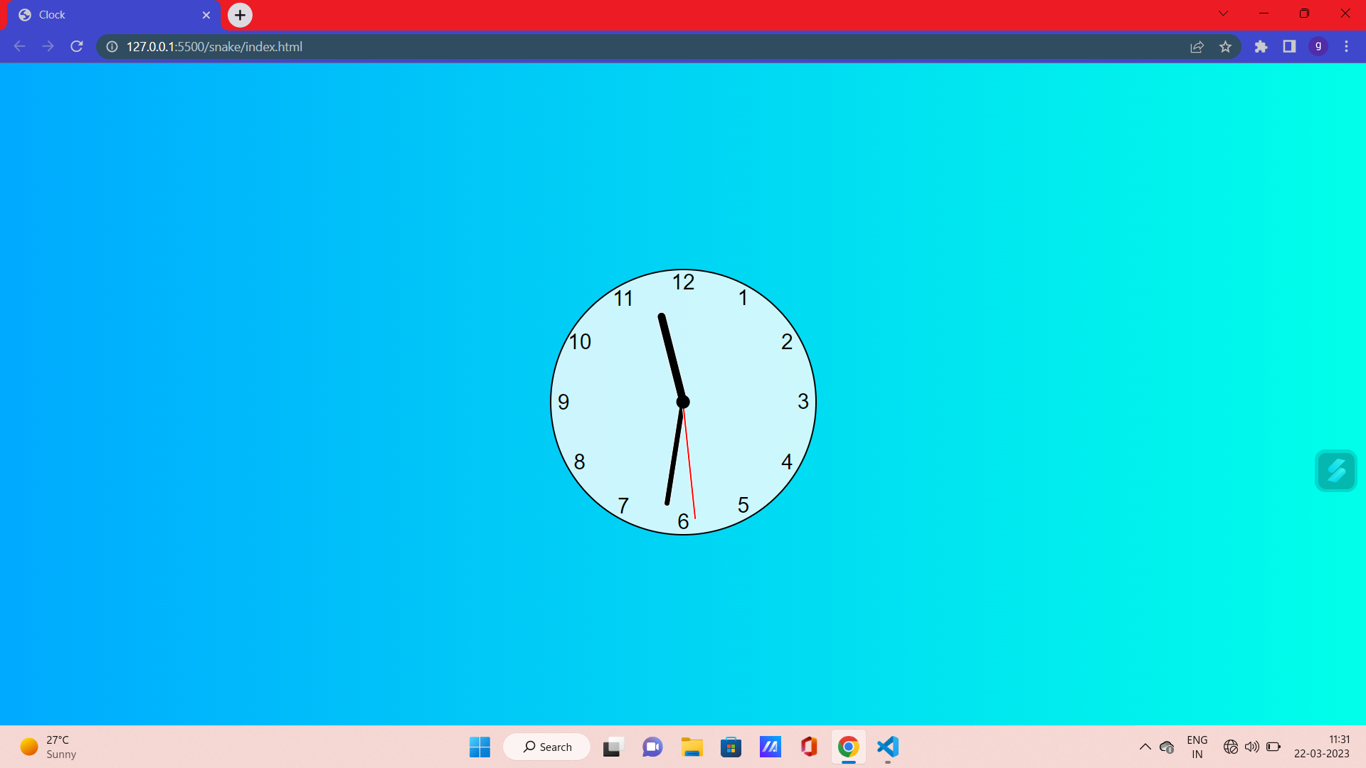Open Chrome profile avatar
The width and height of the screenshot is (1366, 768).
1318,46
